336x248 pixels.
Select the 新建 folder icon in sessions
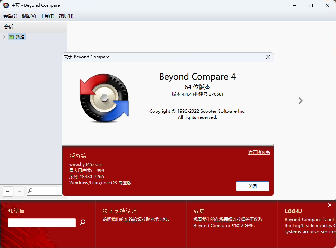[11, 37]
